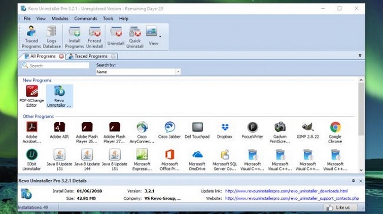383x214 pixels.
Task: Open the Modules menu
Action: (x=60, y=19)
